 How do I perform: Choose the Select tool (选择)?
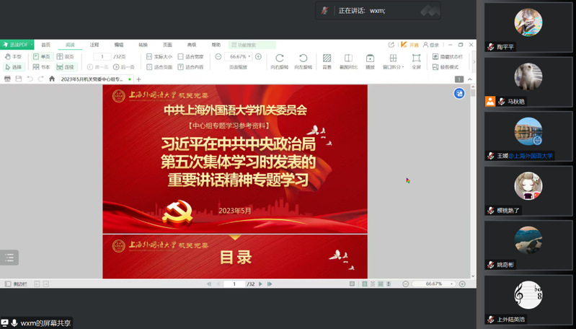point(13,67)
